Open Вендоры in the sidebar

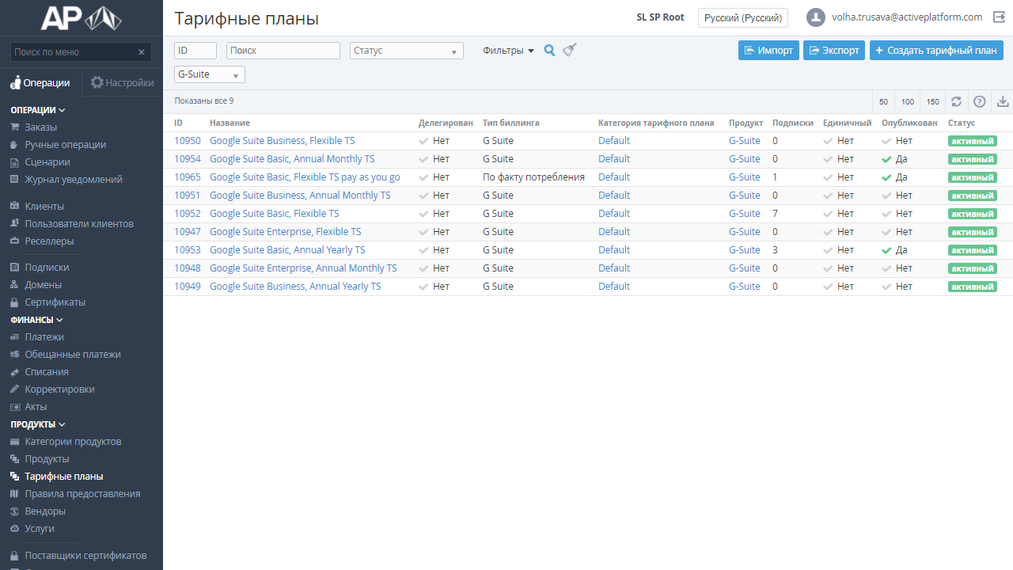pos(45,511)
